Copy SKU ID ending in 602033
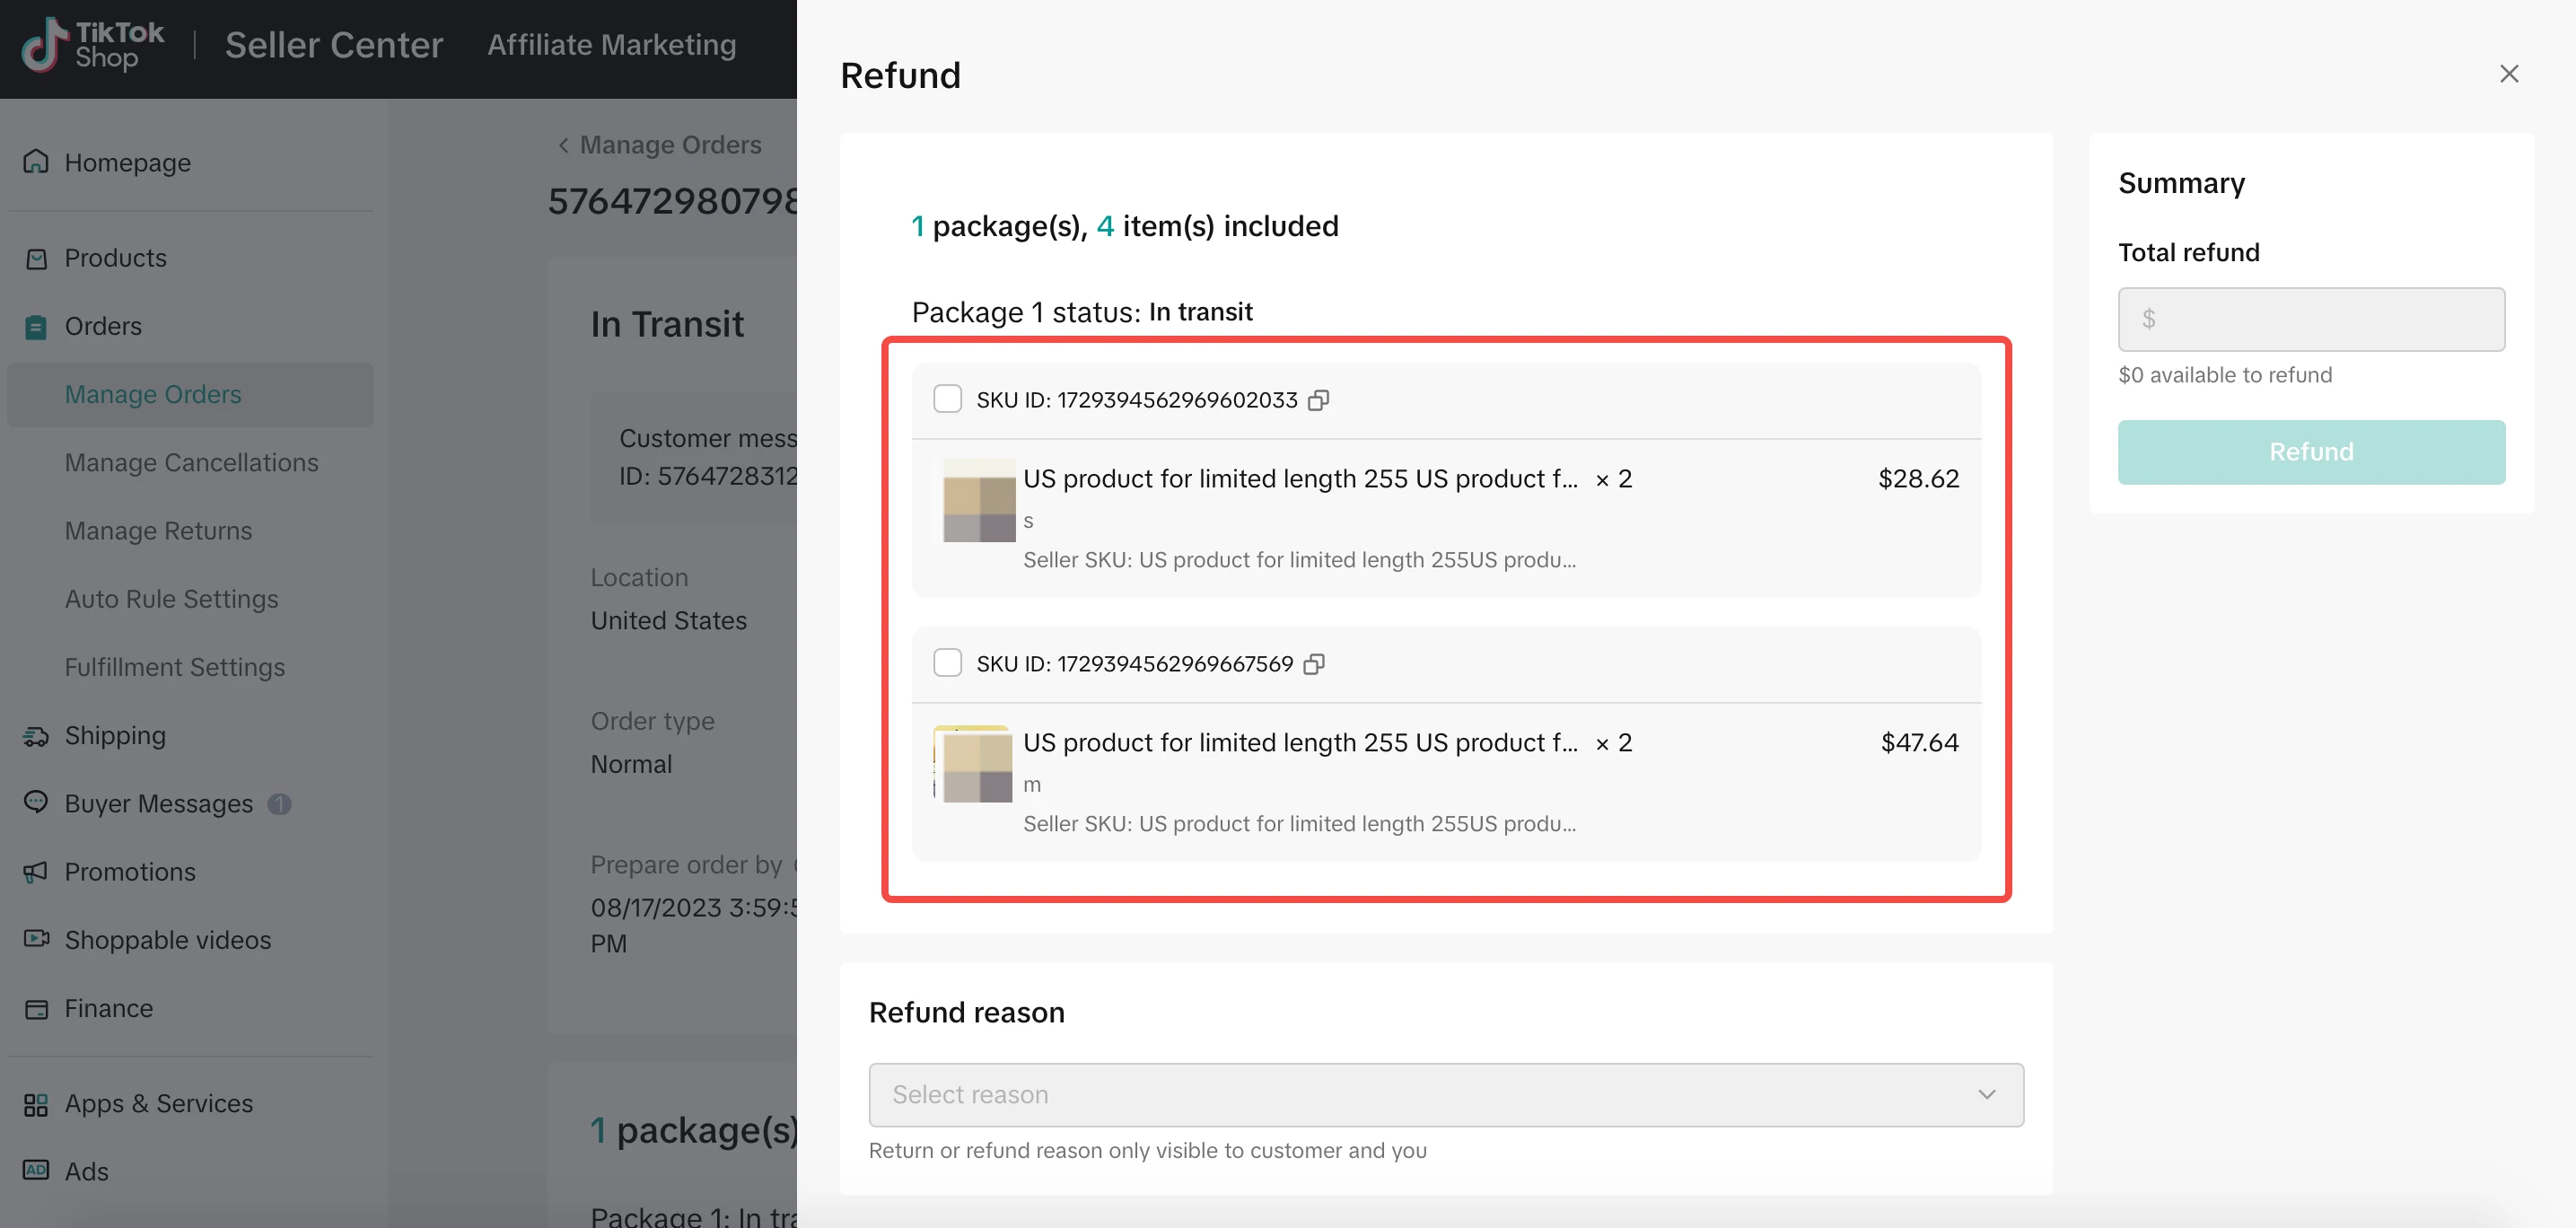This screenshot has height=1228, width=2576. tap(1319, 400)
